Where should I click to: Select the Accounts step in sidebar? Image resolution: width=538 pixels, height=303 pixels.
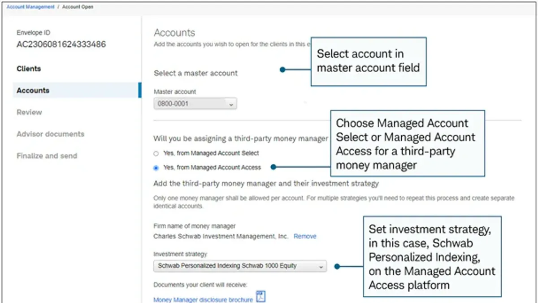77,90
